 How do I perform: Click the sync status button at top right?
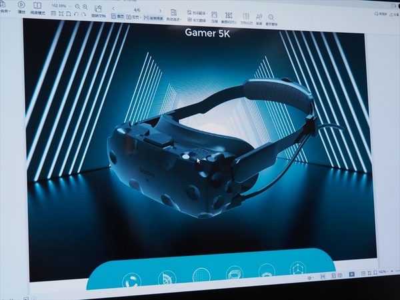coord(381,14)
